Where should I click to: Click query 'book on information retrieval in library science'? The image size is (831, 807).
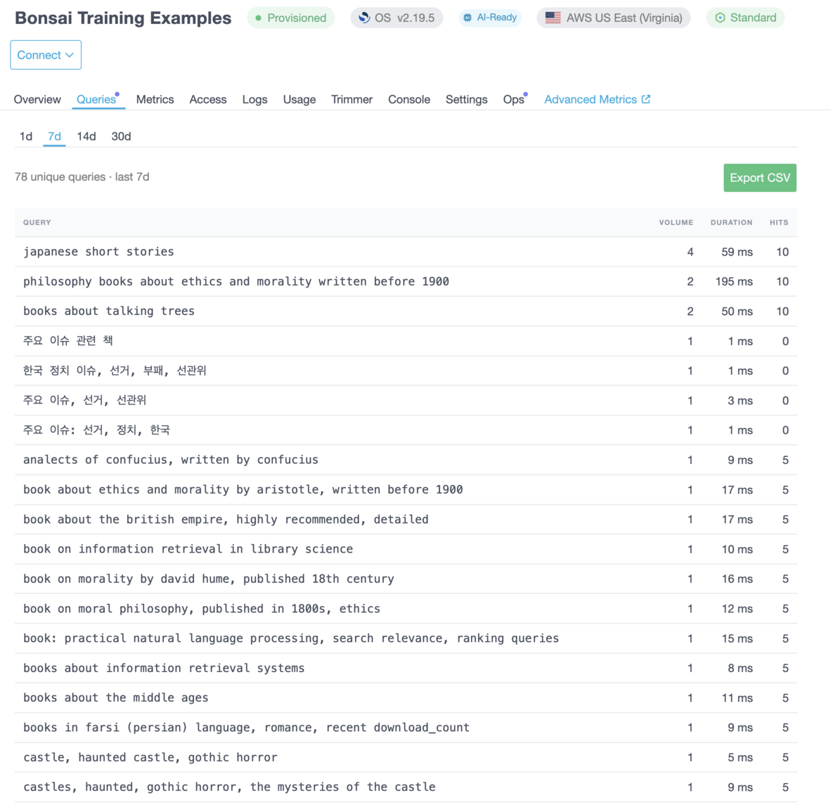point(188,549)
